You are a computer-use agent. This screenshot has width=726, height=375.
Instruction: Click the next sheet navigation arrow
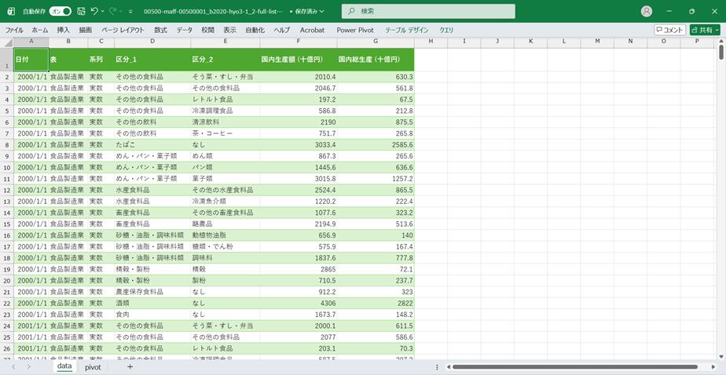[x=28, y=366]
